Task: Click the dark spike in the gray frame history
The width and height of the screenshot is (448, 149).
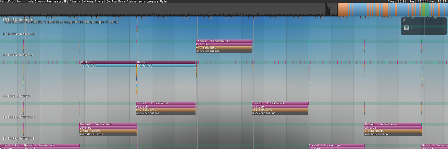Action: (327, 10)
